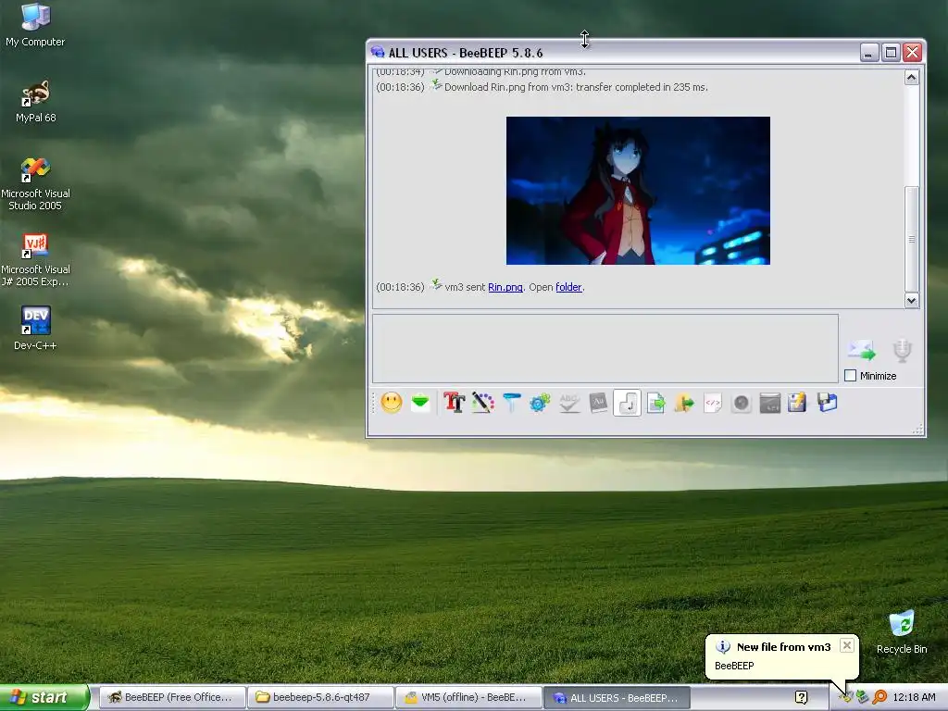Click the code snippet </> page icon
The height and width of the screenshot is (711, 948).
[x=713, y=403]
